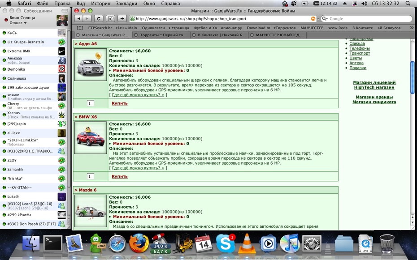417x260 pixels.
Task: Select contact Samantik in buddy list
Action: point(33,169)
